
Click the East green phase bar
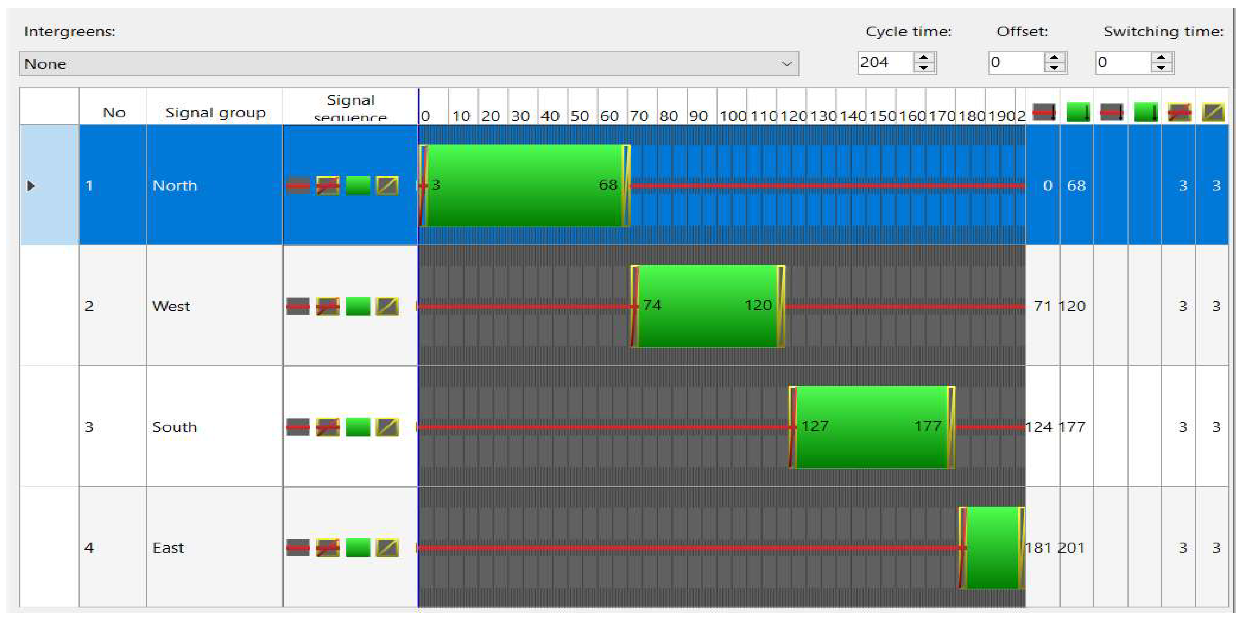click(992, 548)
